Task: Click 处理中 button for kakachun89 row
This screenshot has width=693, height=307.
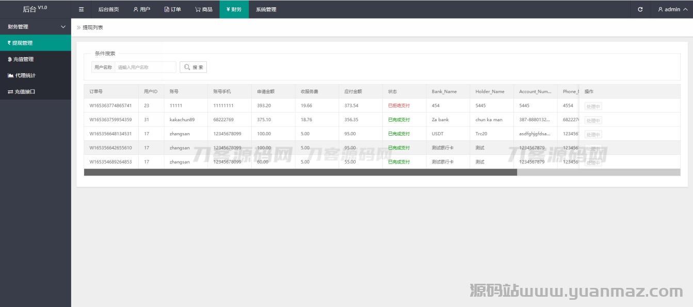Action: [x=593, y=120]
